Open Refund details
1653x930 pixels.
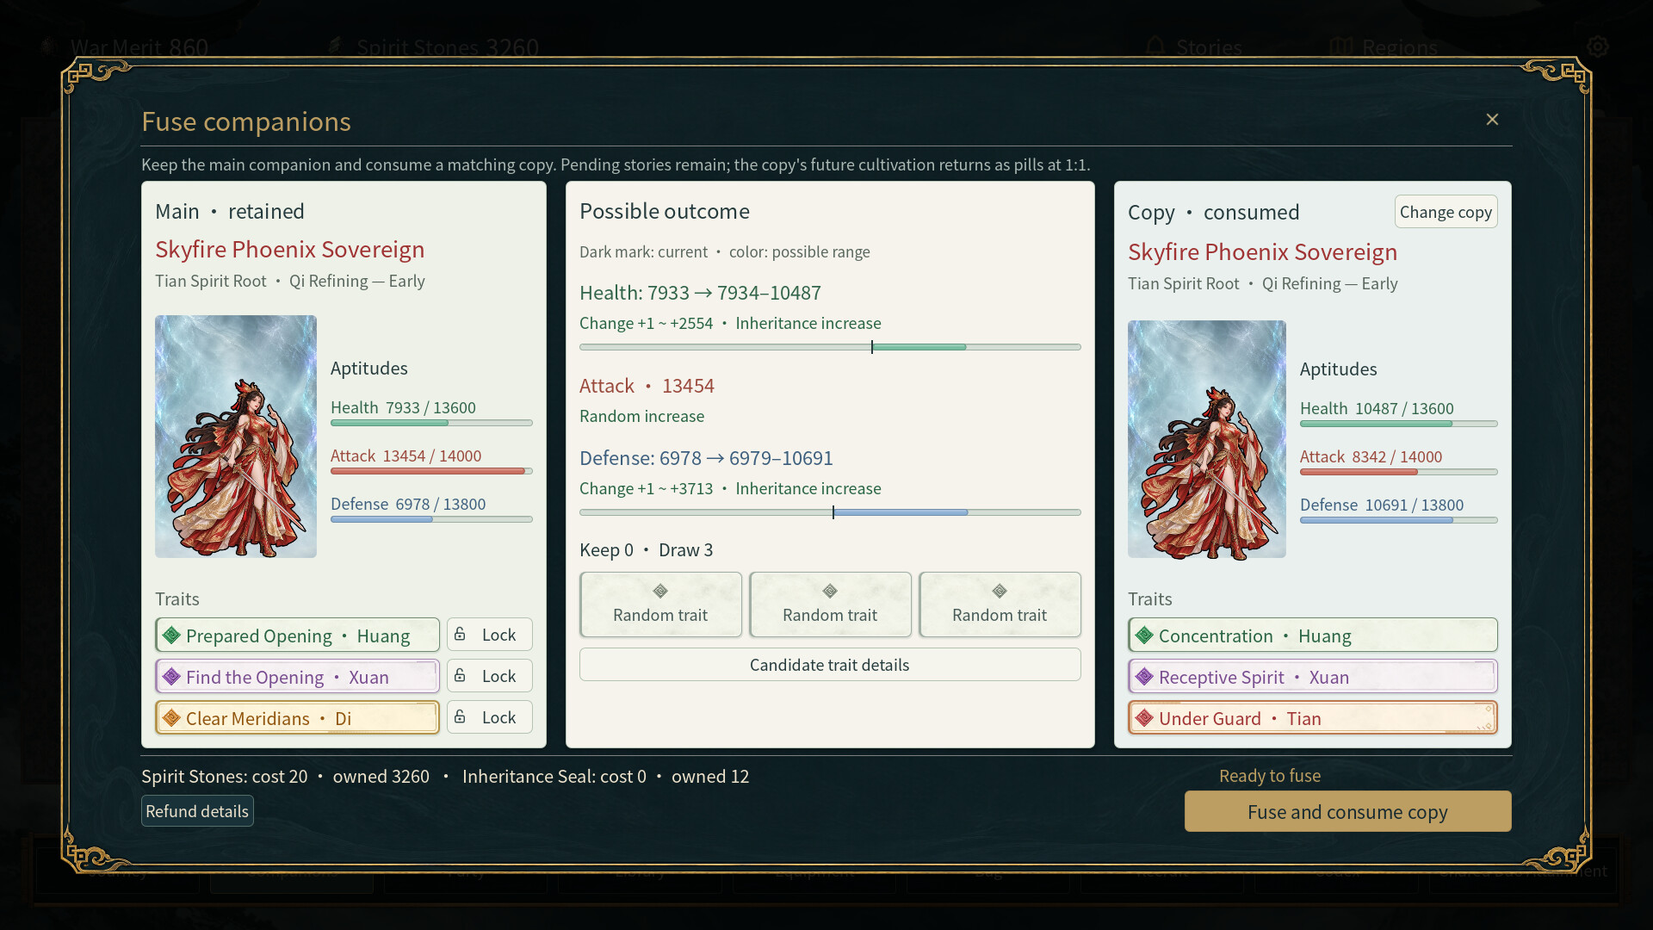pos(197,811)
